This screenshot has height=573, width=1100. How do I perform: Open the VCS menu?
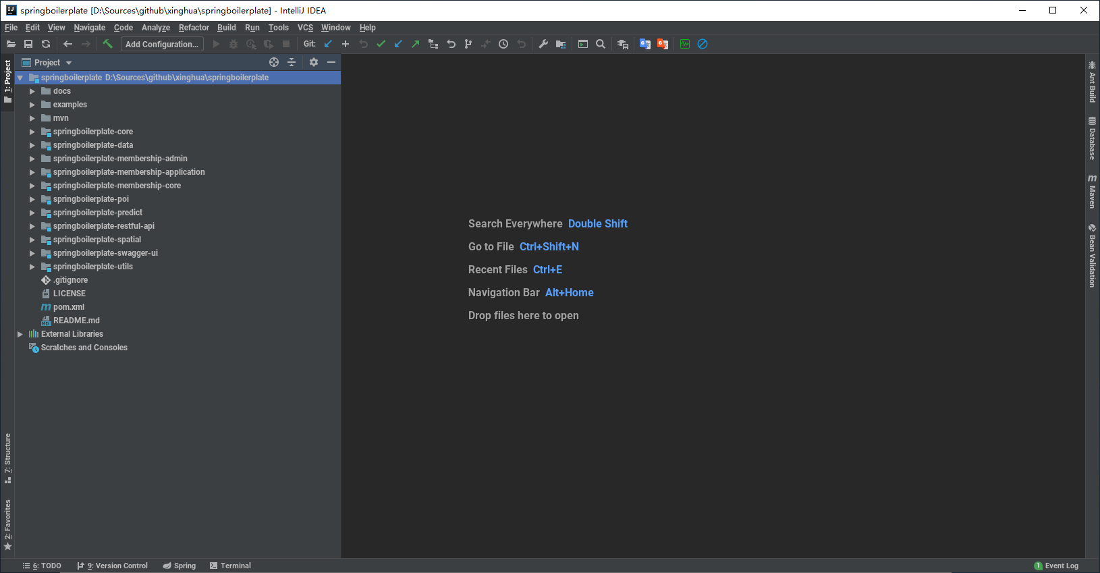pos(305,28)
